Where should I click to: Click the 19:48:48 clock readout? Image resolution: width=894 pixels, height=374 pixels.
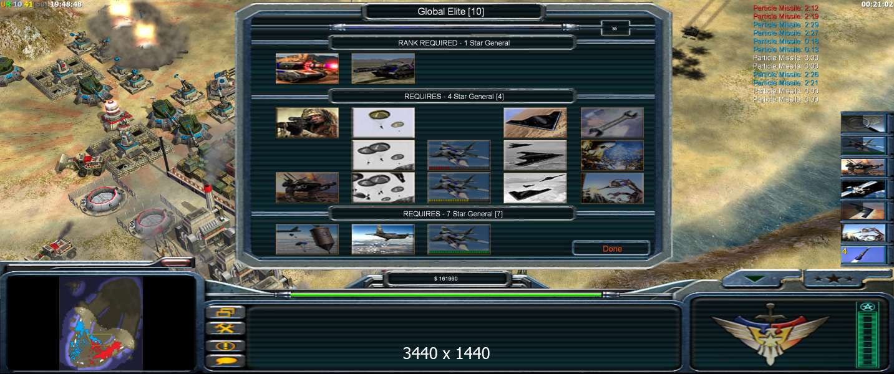pyautogui.click(x=66, y=4)
